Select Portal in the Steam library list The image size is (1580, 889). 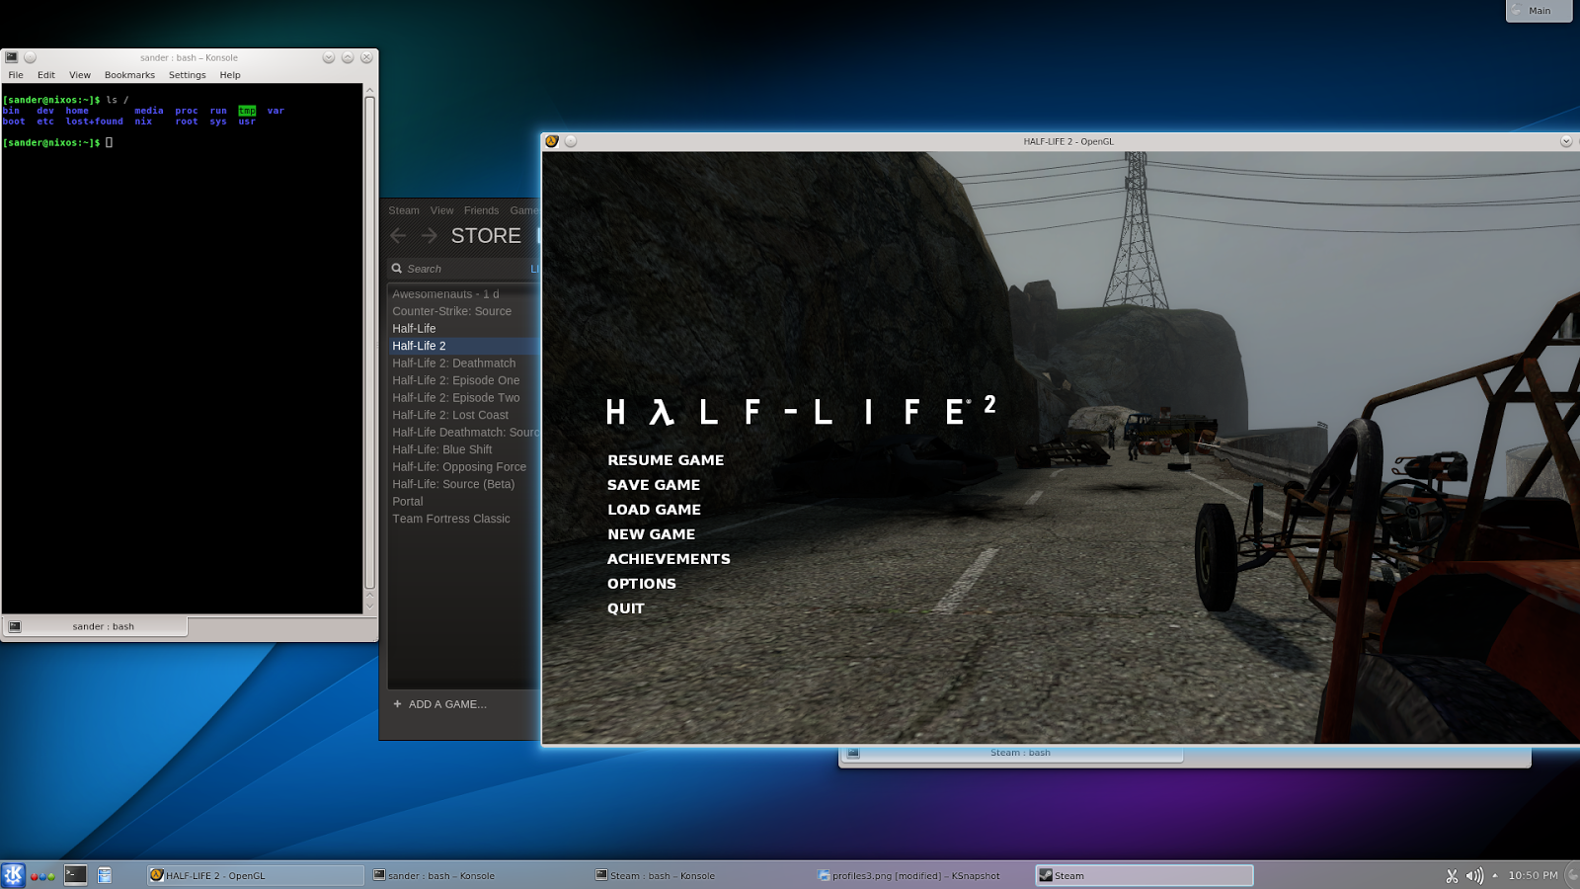point(408,501)
